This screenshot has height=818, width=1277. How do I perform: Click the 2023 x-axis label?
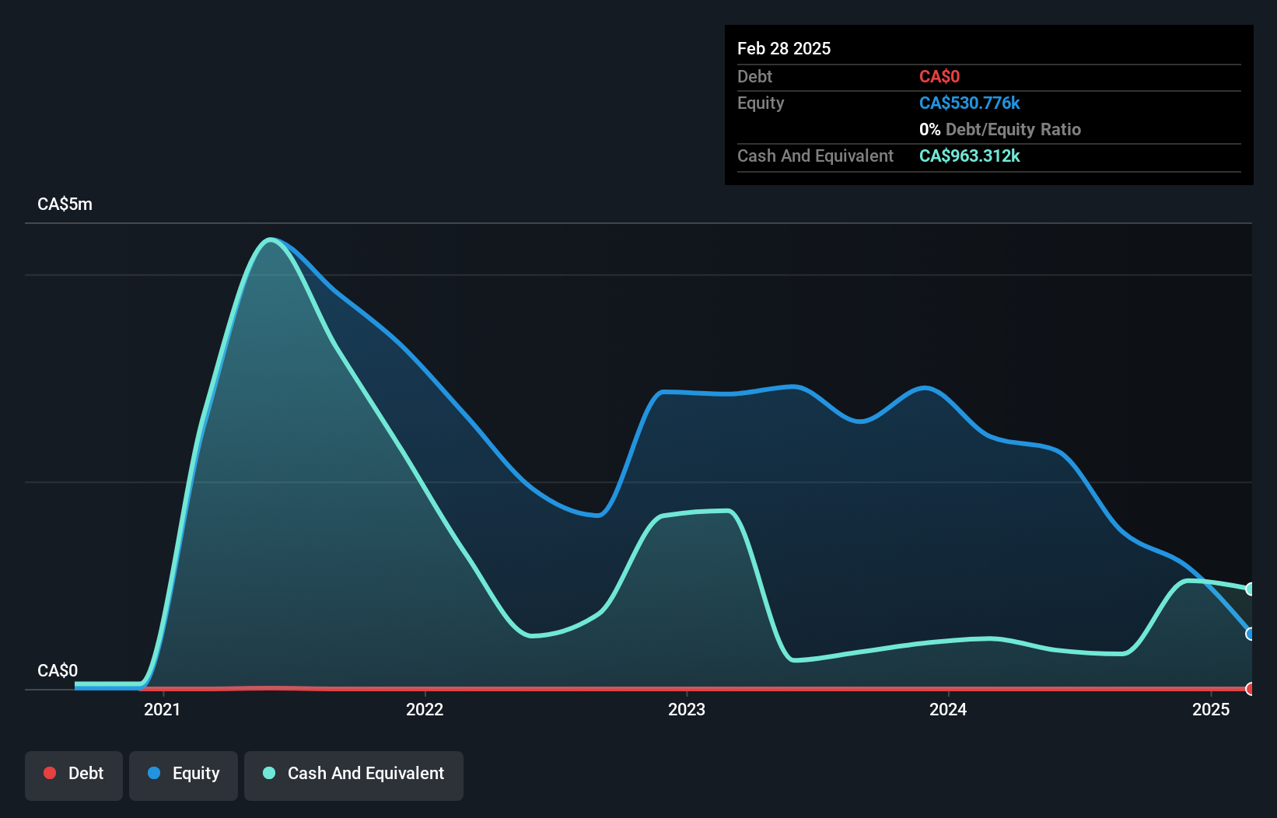(687, 709)
